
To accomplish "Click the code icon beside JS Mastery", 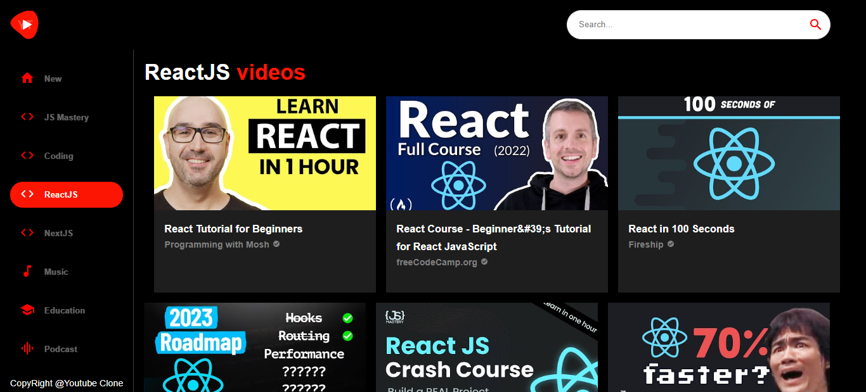I will pyautogui.click(x=27, y=117).
